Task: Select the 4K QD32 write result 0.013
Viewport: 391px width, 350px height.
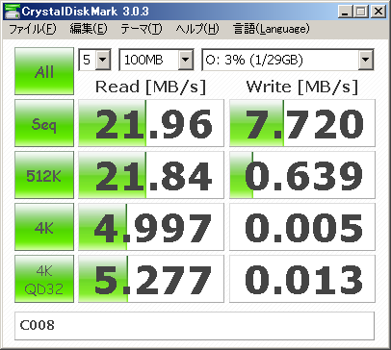Action: pyautogui.click(x=302, y=279)
